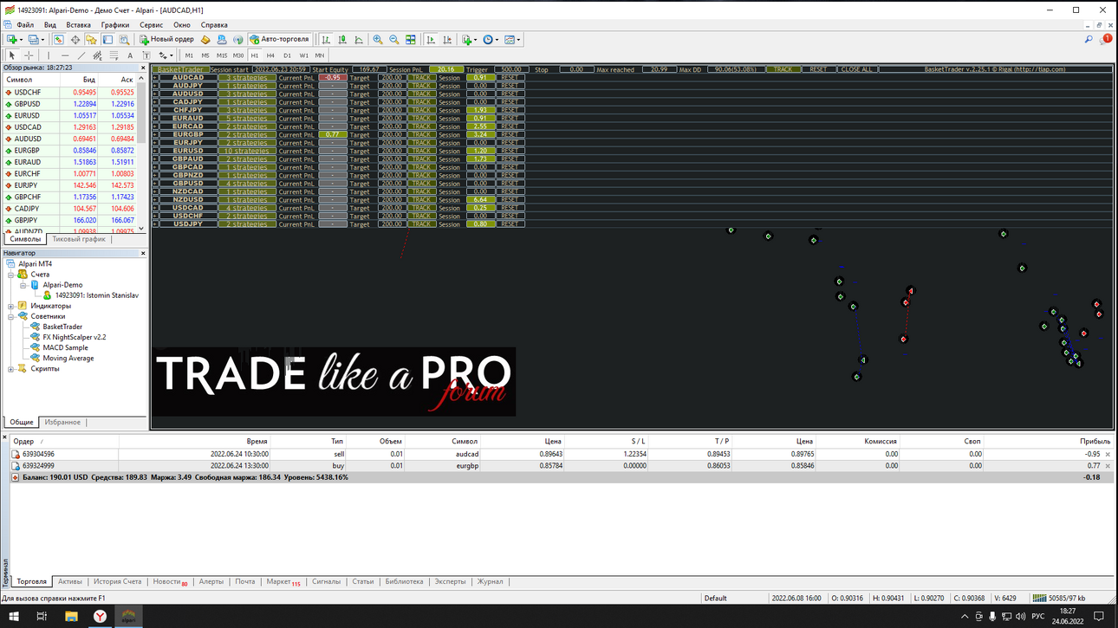
Task: Click RESET in the USDJPY row
Action: tap(510, 224)
